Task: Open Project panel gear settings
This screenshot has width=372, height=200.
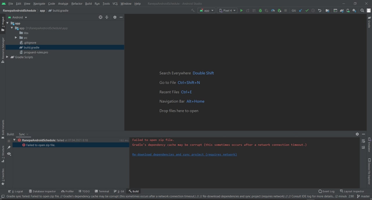Action: click(x=115, y=17)
